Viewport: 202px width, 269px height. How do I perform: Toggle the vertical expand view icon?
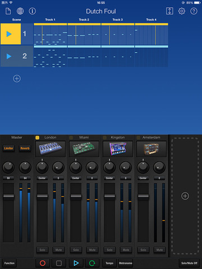(169, 11)
